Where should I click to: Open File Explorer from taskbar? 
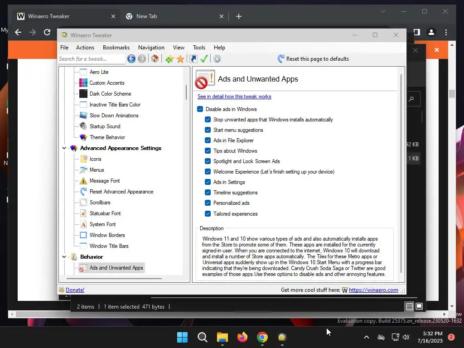222,337
